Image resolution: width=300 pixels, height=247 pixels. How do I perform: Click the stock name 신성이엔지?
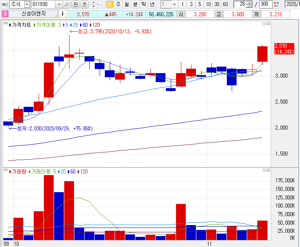(33, 14)
